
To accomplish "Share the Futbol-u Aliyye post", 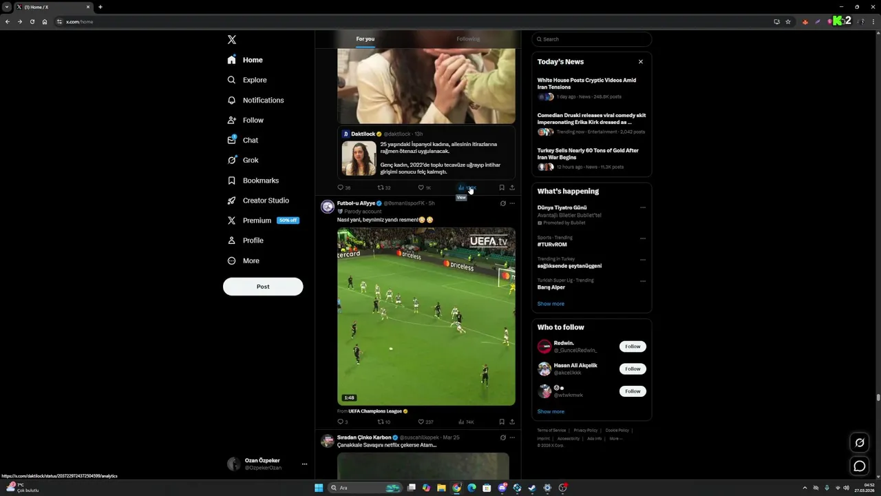I will point(512,422).
